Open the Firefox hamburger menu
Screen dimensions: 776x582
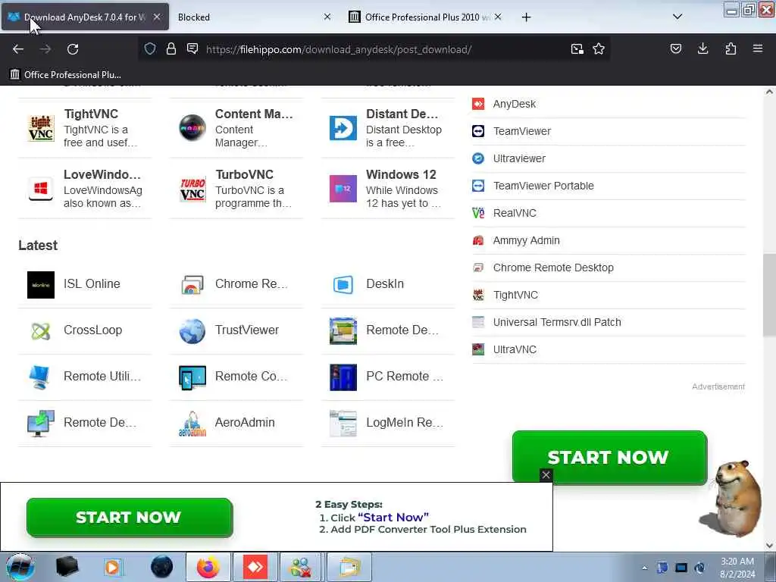click(x=758, y=48)
